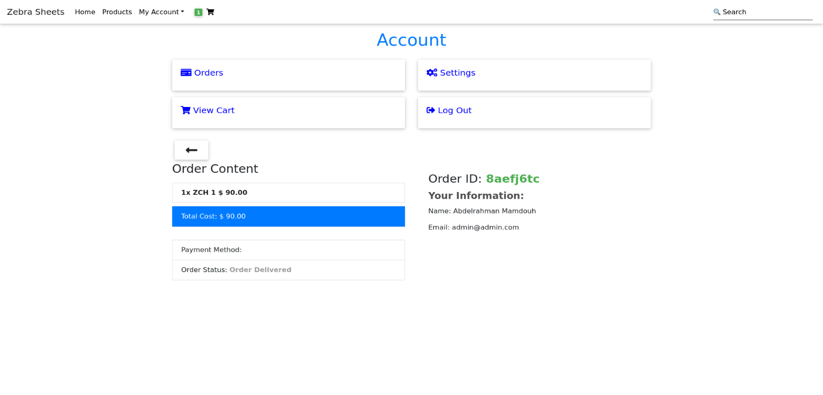
Task: Click the green cart count badge
Action: [x=198, y=12]
